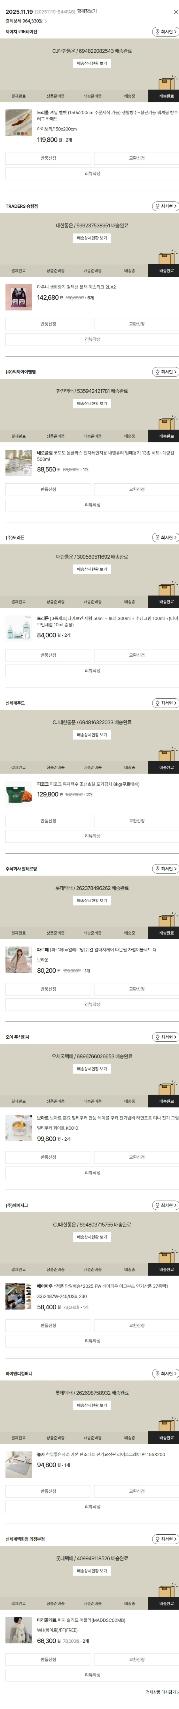Open 드리율 rug product thumbnail

click(x=18, y=123)
